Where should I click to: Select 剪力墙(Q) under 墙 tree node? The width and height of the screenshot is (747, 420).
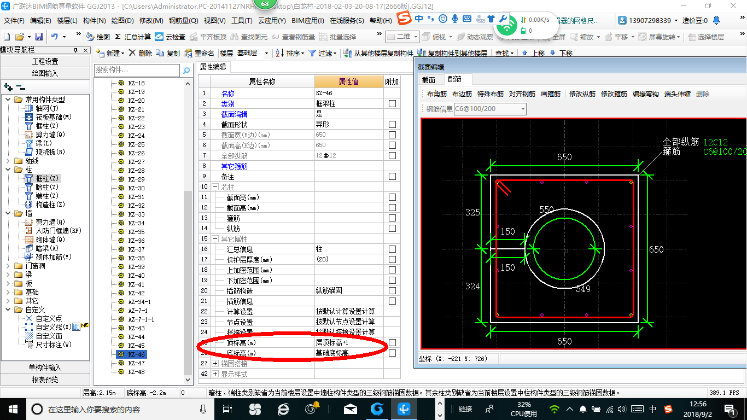click(50, 222)
